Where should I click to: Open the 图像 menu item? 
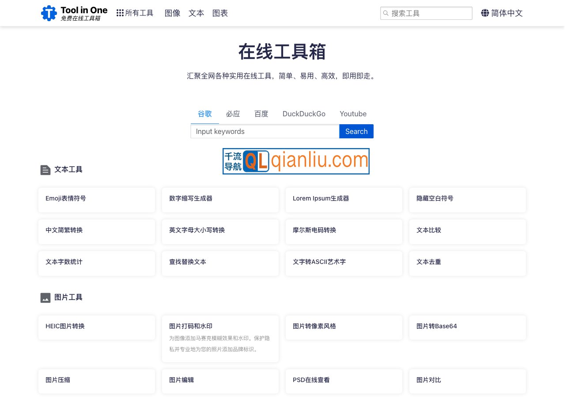(172, 13)
